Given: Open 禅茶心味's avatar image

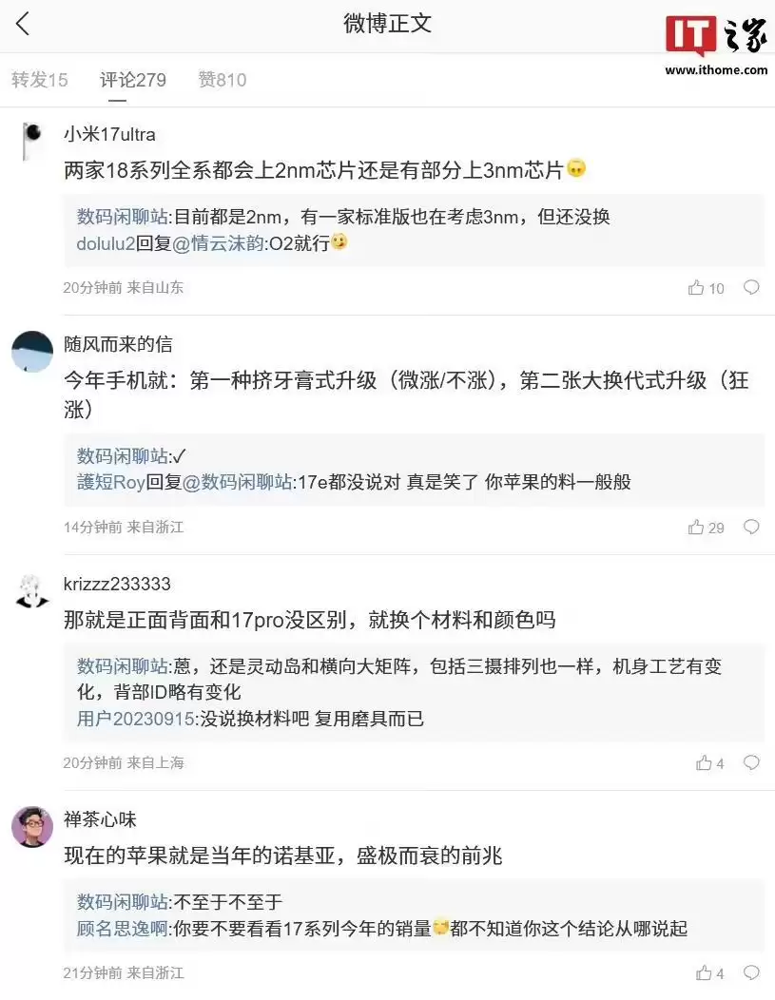Looking at the screenshot, I should coord(31,827).
